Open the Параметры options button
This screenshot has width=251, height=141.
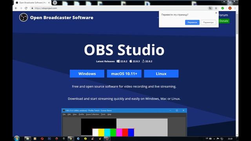(x=208, y=22)
